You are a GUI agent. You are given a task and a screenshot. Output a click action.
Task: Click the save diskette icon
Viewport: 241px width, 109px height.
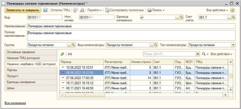(x=45, y=10)
